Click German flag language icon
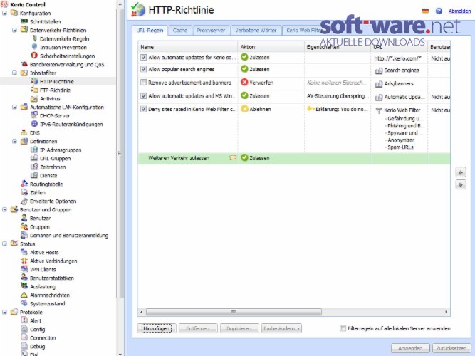This screenshot has height=356, width=475. point(425,11)
